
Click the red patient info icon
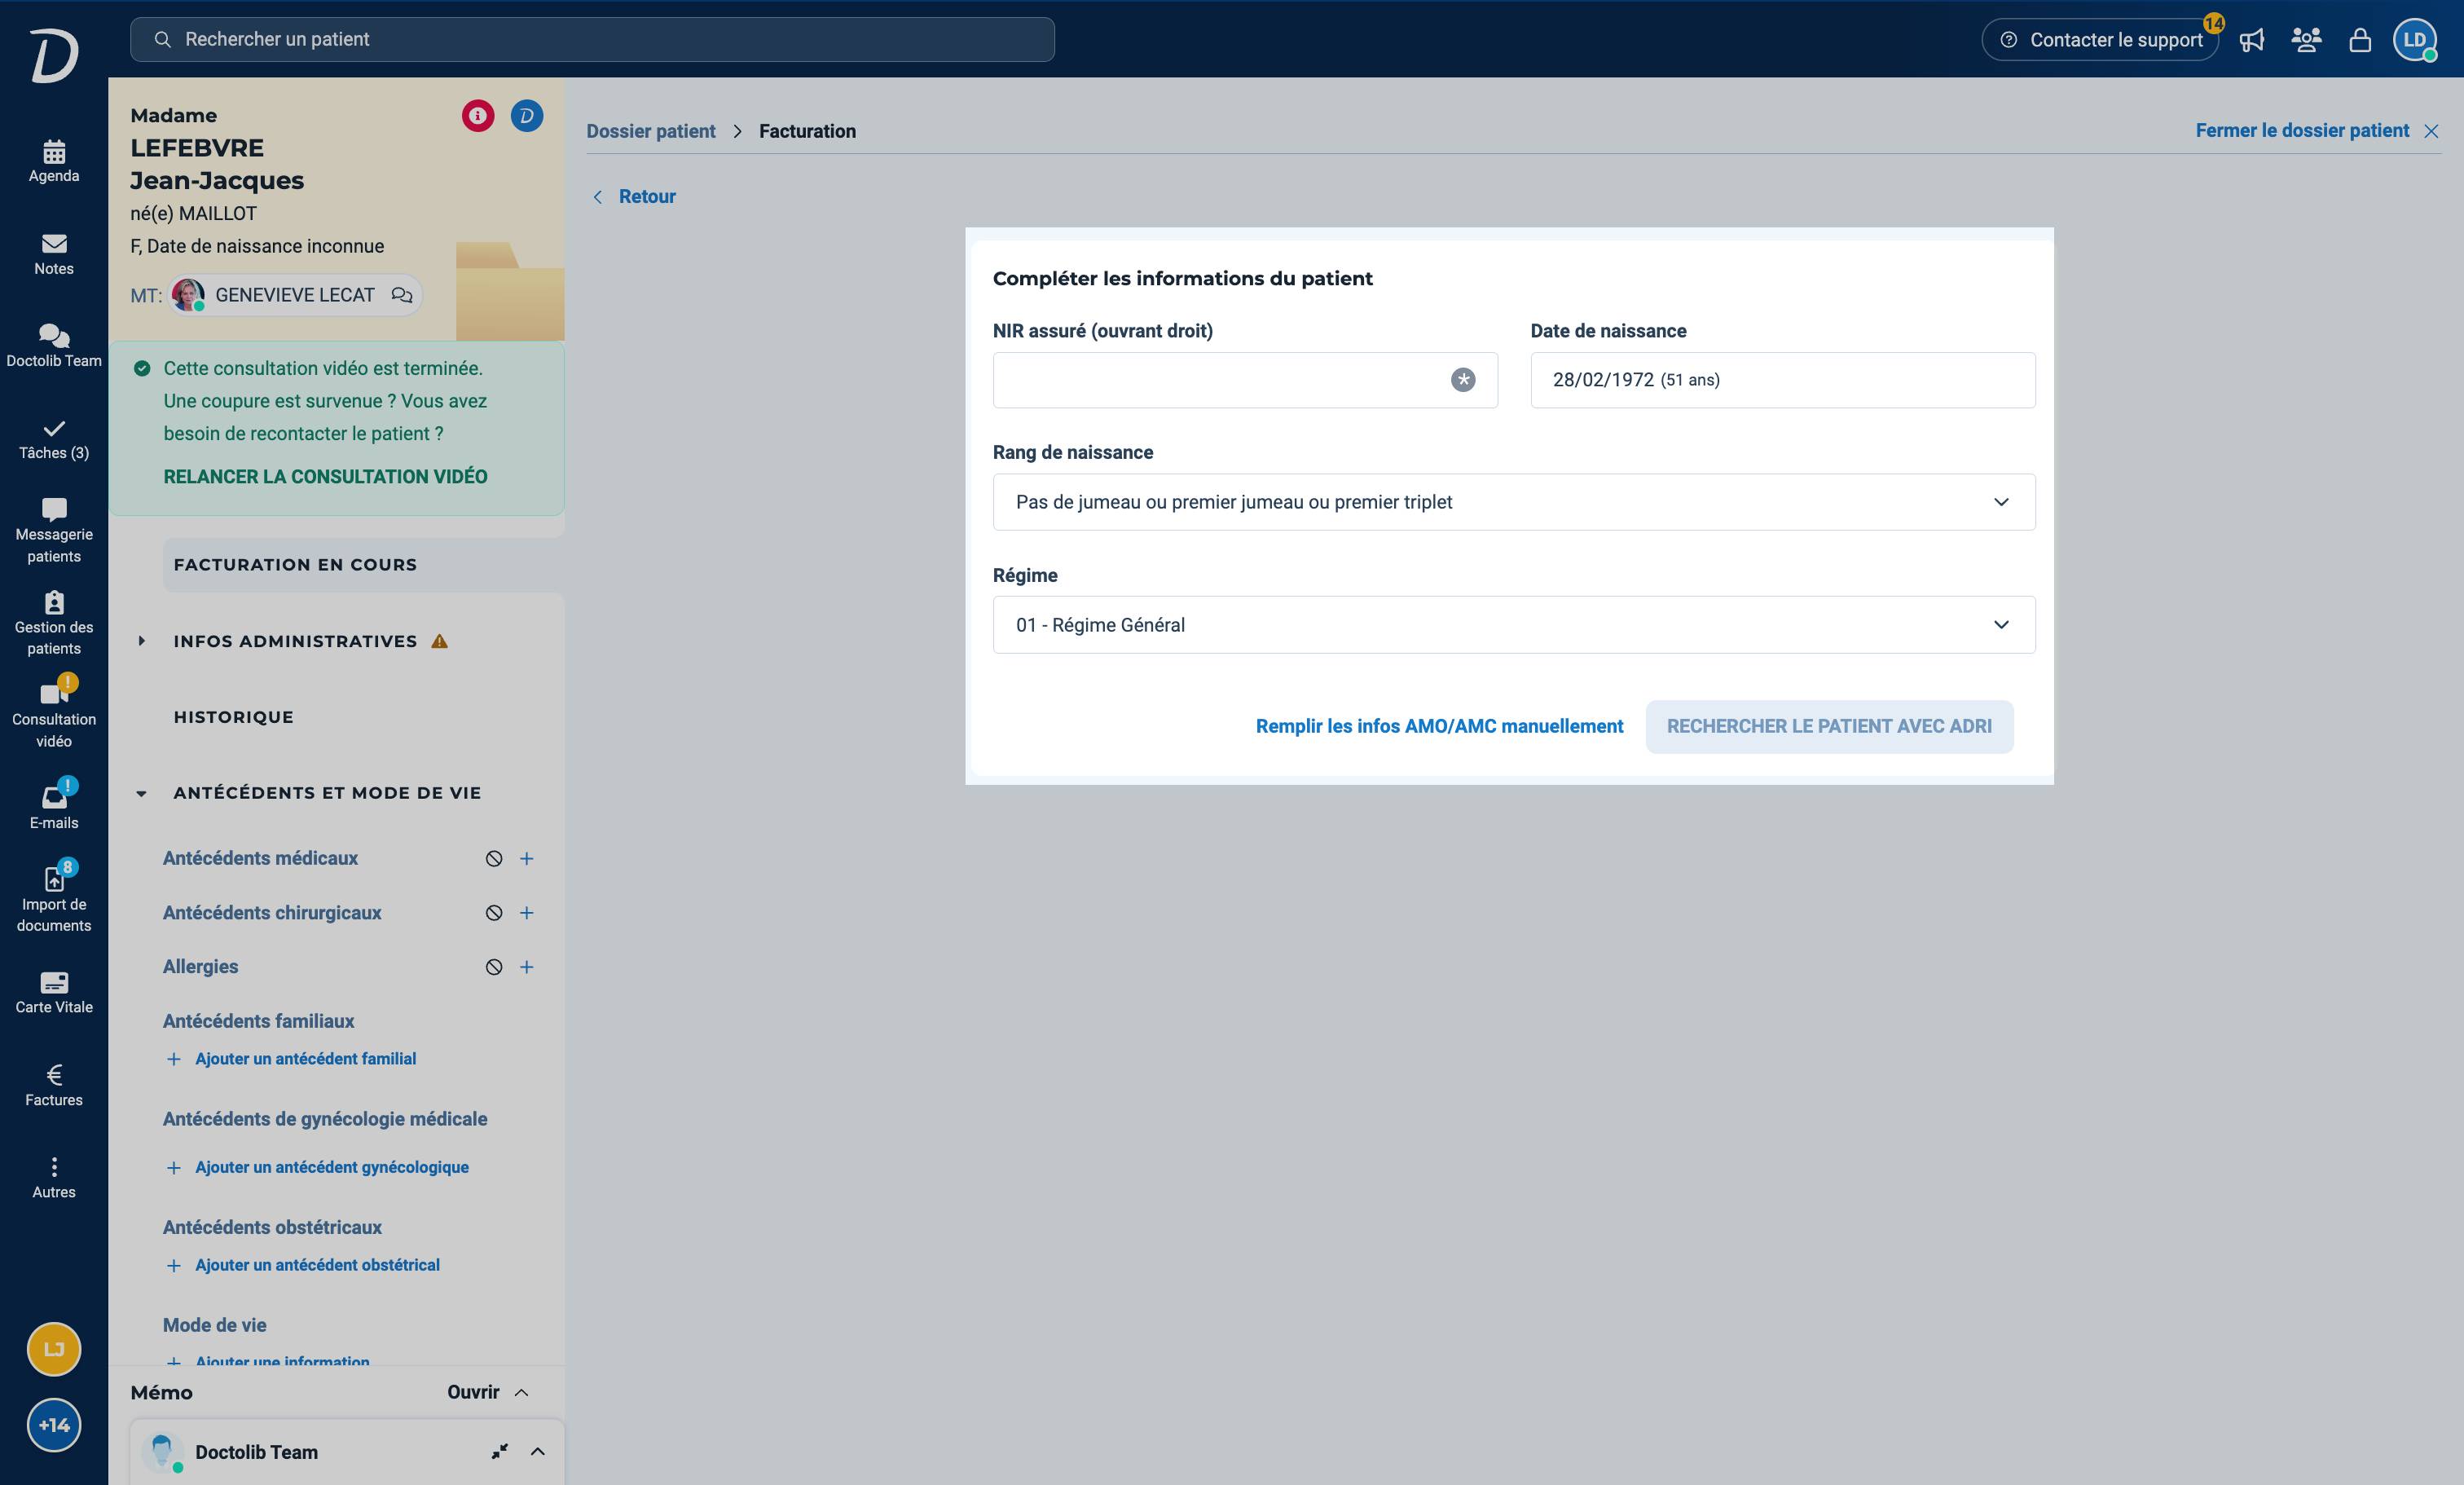[478, 116]
